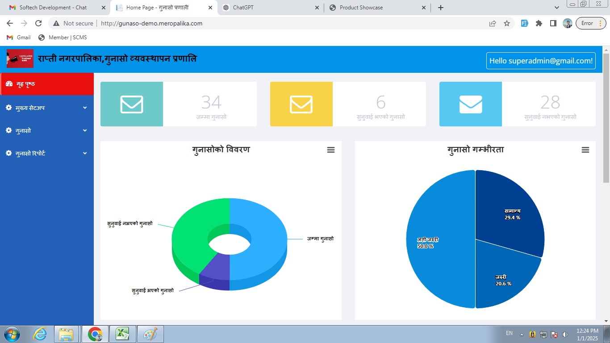Open the गुनासो गम्भीरता chart hamburger menu
The width and height of the screenshot is (610, 343).
click(585, 150)
